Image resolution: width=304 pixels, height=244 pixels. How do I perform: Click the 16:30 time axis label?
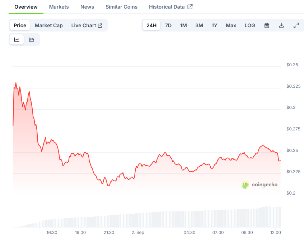tap(52, 233)
